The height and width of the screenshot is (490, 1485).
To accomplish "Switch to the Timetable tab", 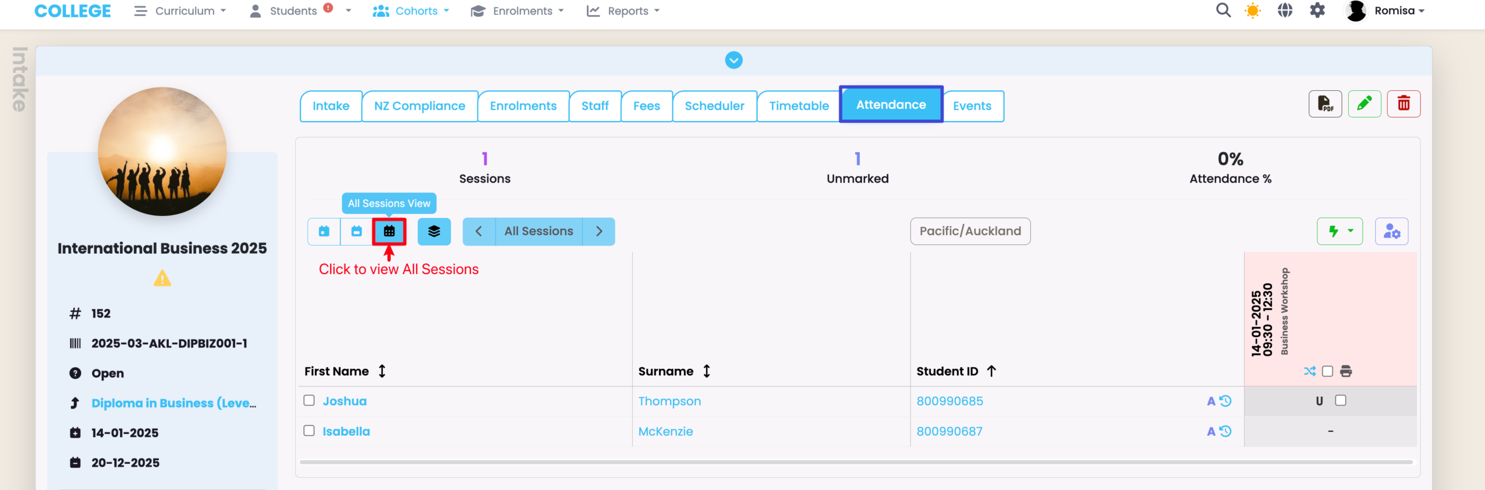I will tap(799, 106).
